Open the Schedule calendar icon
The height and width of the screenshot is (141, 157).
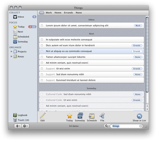click(92, 116)
